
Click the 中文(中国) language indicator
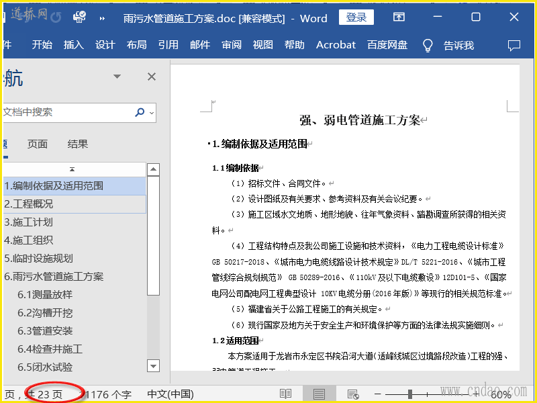tap(170, 394)
